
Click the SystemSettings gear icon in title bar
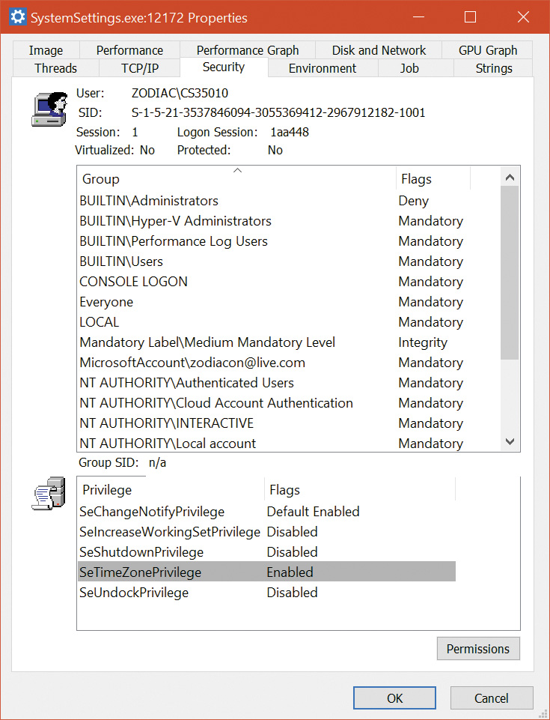pyautogui.click(x=16, y=17)
